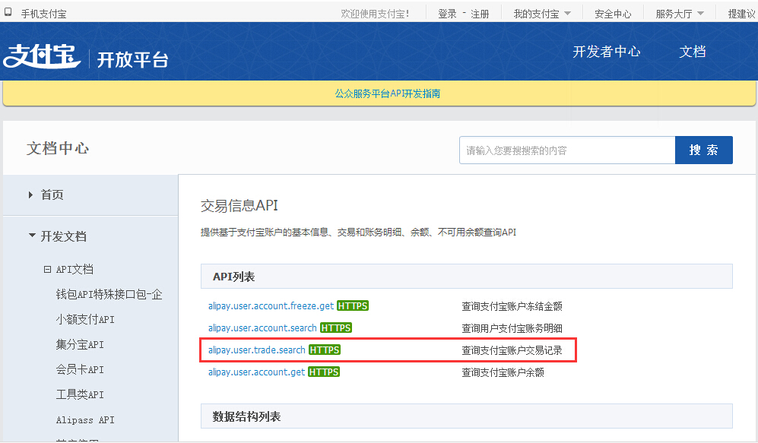Image resolution: width=758 pixels, height=443 pixels.
Task: Open alipay.user.account.search API link
Action: (262, 328)
